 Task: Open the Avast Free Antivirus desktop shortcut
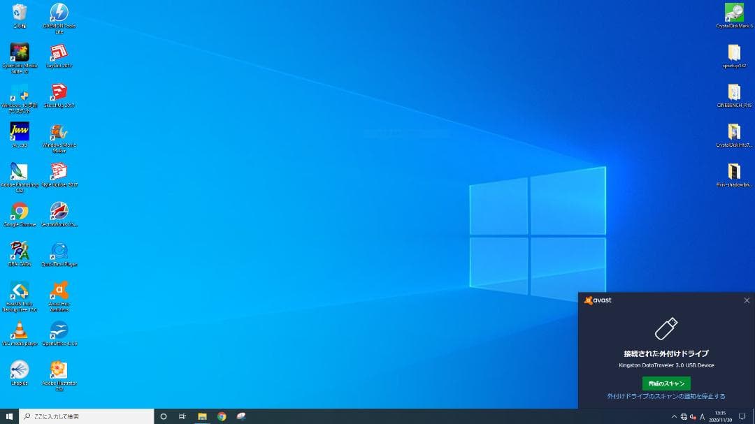(59, 290)
